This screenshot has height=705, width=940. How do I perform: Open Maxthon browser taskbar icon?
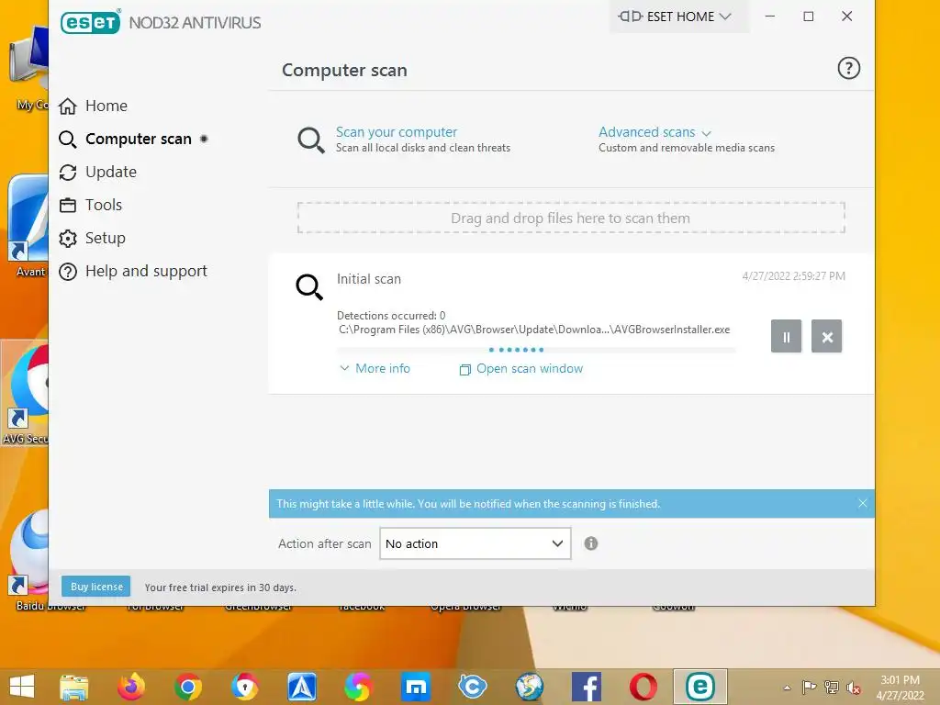(x=416, y=687)
